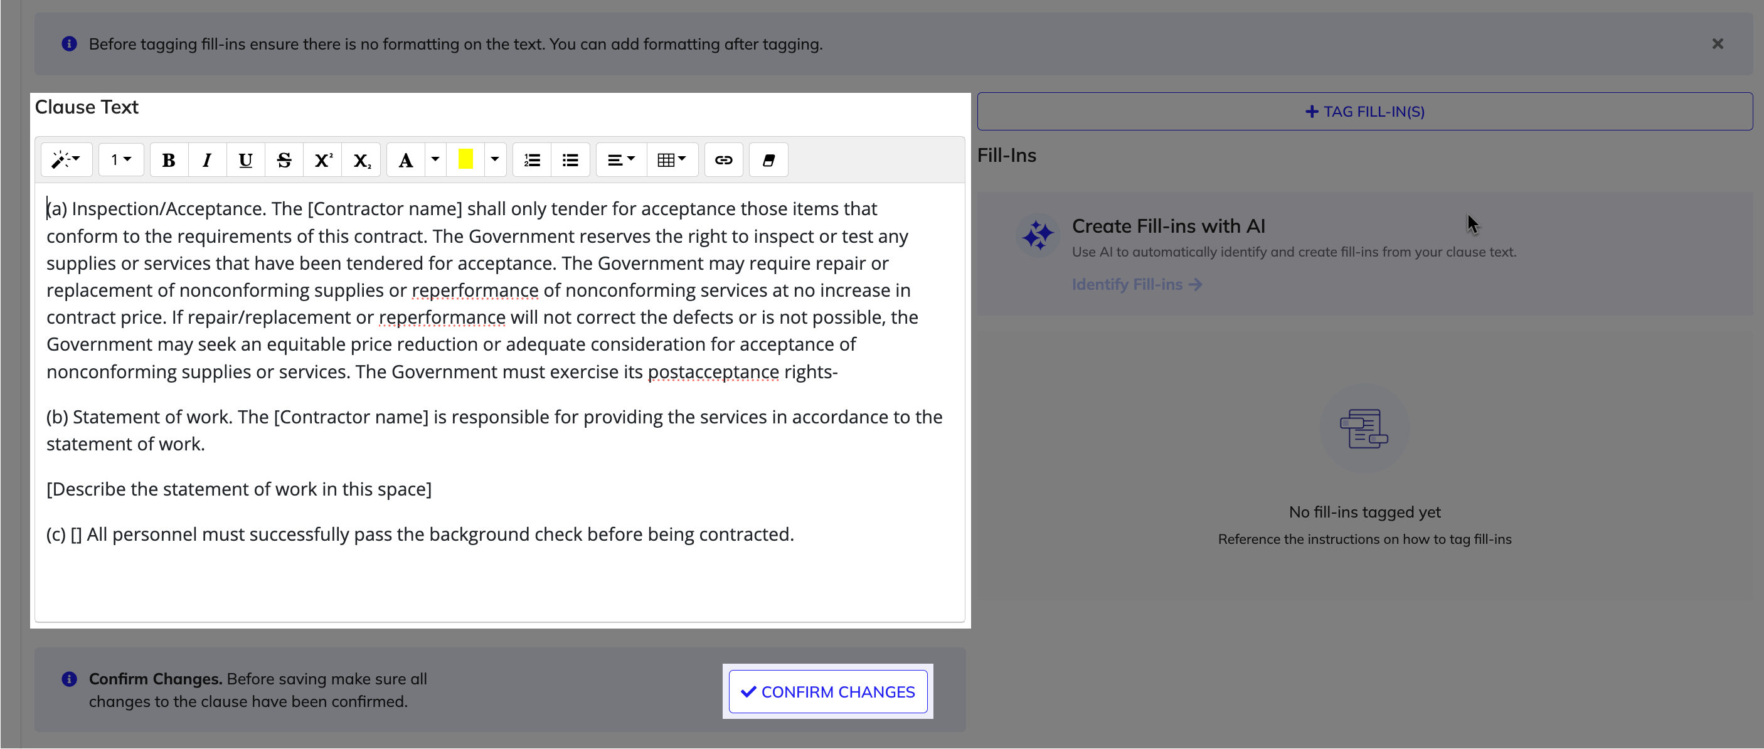Click "Reference the instructions on how to tag fill-ins"
Image resolution: width=1764 pixels, height=749 pixels.
[x=1364, y=539]
